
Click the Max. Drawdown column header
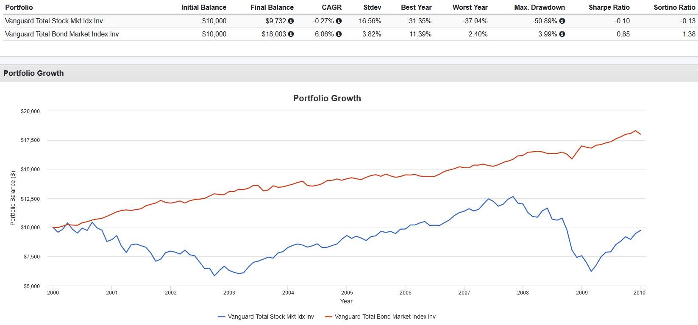pyautogui.click(x=539, y=7)
